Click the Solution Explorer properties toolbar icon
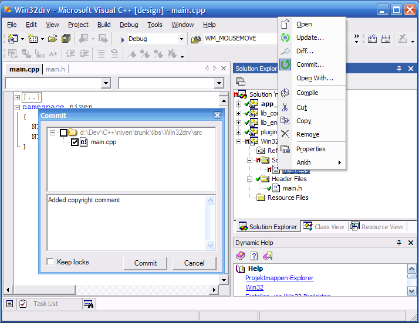 coord(241,81)
